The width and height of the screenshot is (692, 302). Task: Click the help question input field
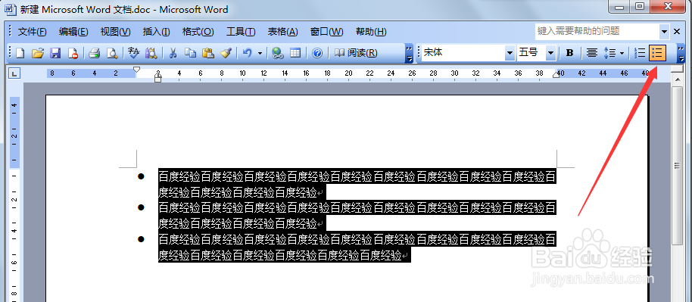597,31
